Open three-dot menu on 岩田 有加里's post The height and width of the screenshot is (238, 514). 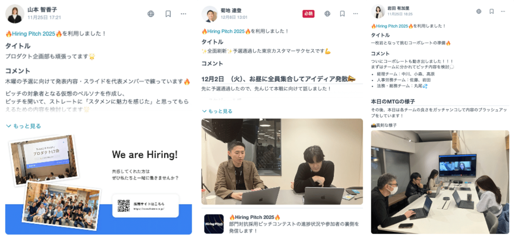(x=503, y=11)
